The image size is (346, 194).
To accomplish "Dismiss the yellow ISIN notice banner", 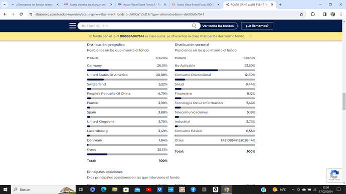I will point(250,36).
